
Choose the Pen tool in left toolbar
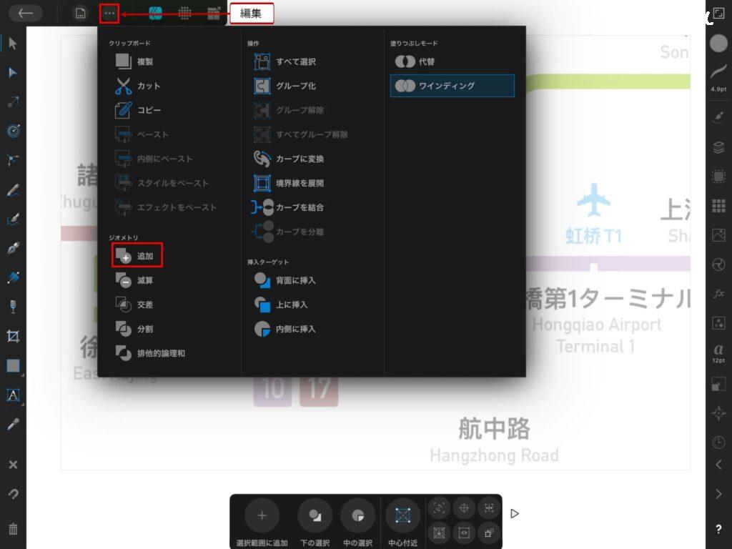point(13,249)
